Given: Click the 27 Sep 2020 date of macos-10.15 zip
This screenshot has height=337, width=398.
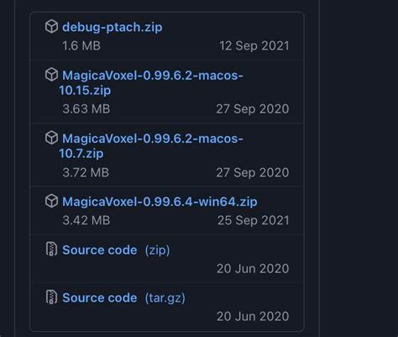Looking at the screenshot, I should 253,108.
